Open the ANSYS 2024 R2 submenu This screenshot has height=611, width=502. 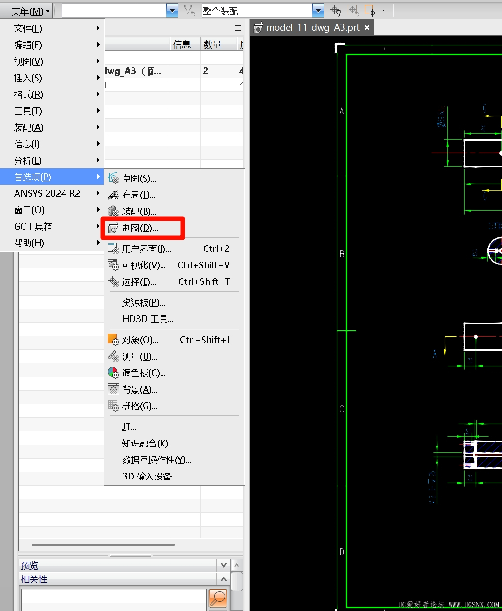pyautogui.click(x=47, y=194)
